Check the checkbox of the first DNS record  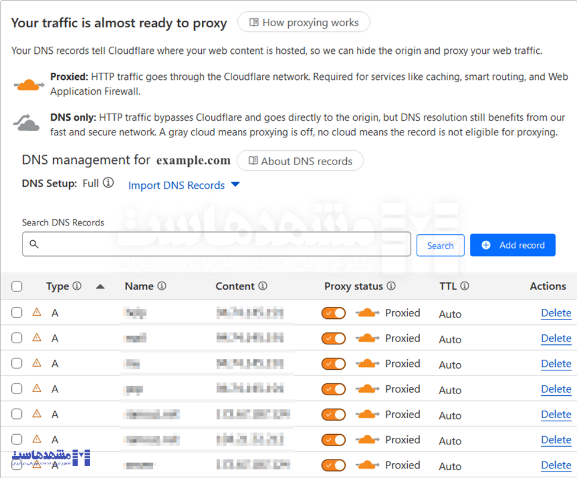pos(17,312)
